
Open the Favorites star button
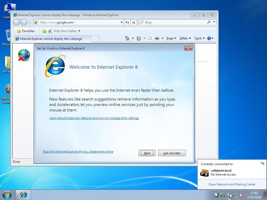[26, 31]
